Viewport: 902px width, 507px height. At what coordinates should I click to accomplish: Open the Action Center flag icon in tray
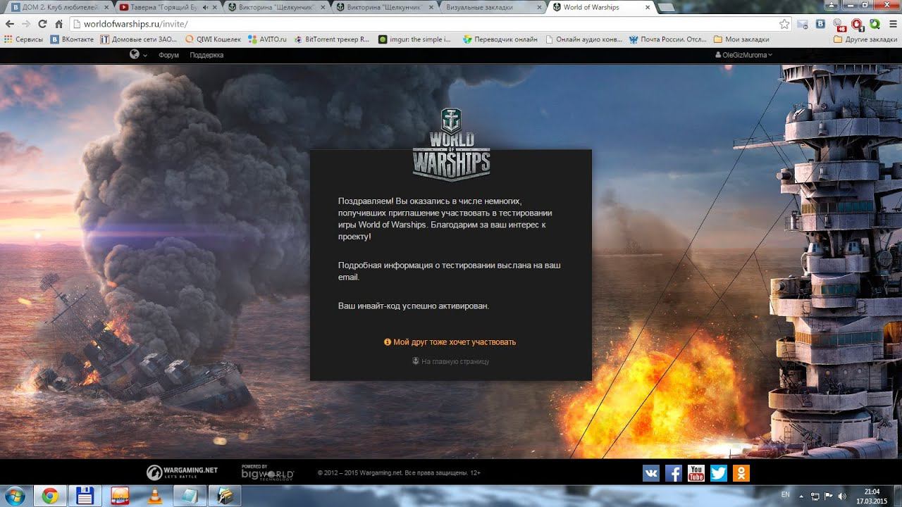click(829, 496)
